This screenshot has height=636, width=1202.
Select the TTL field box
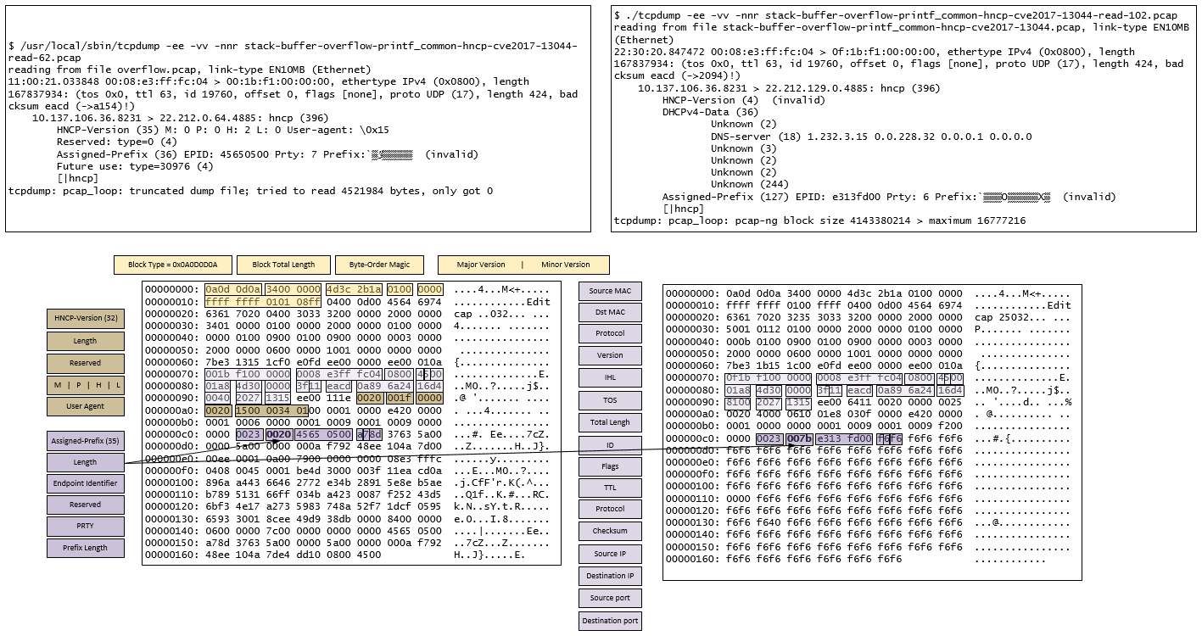[610, 488]
